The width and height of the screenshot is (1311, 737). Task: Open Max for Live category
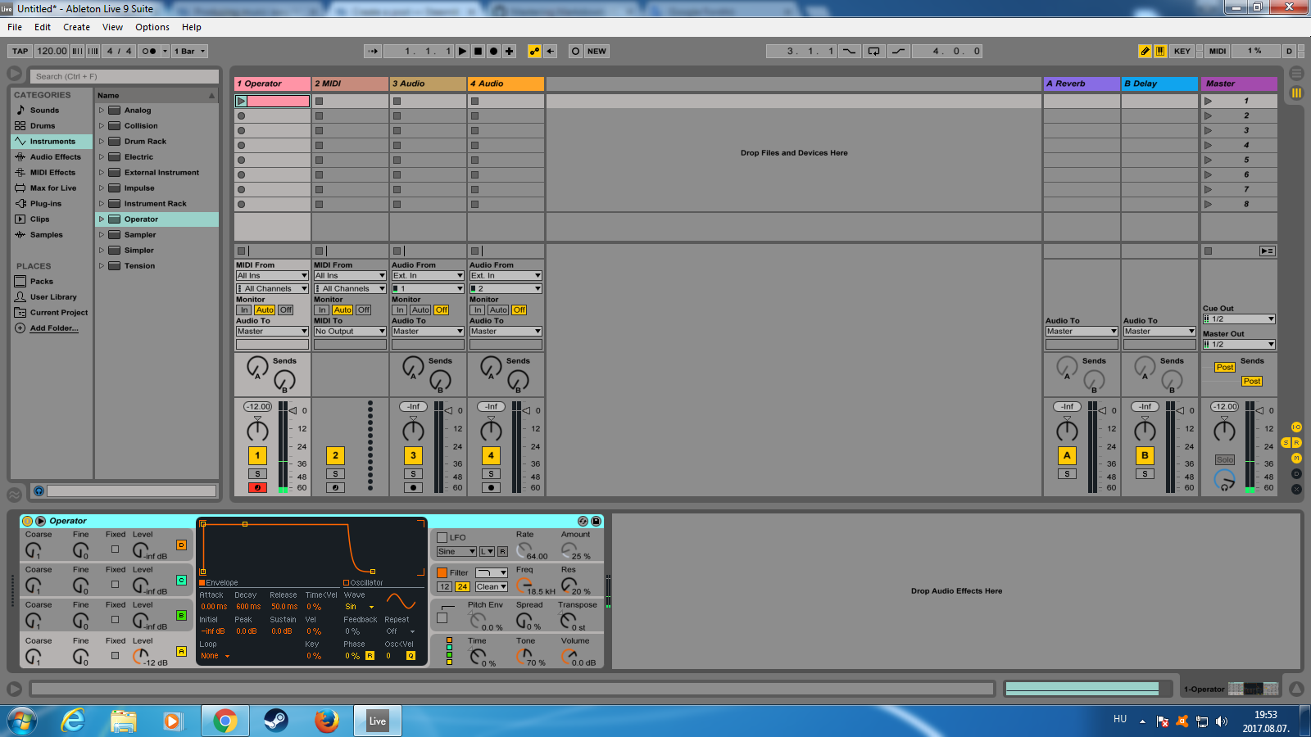coord(52,188)
